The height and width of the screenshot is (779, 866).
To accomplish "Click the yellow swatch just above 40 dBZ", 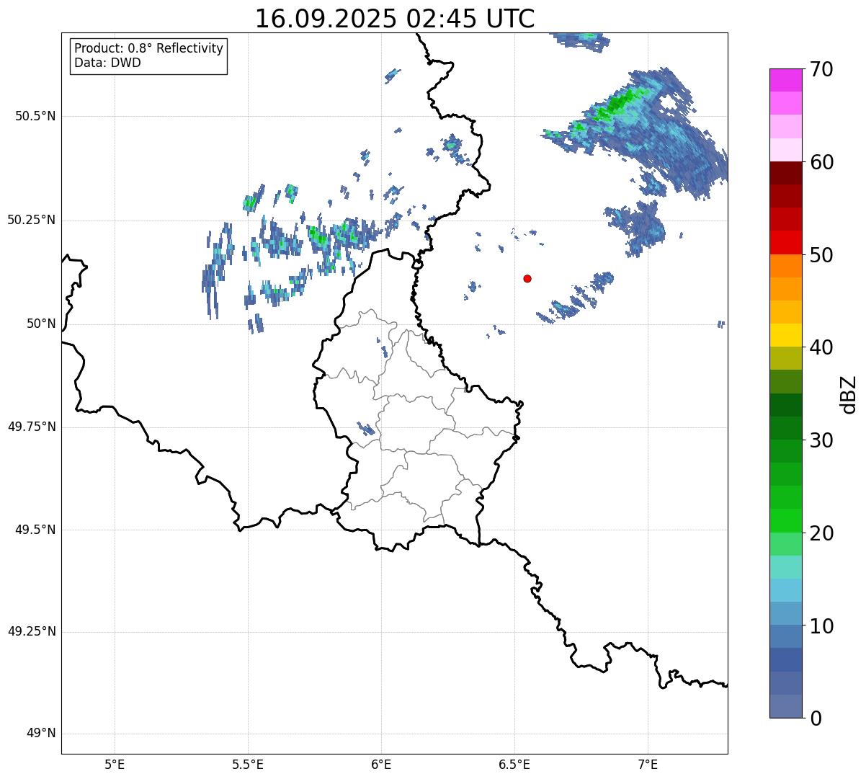I will (x=786, y=335).
